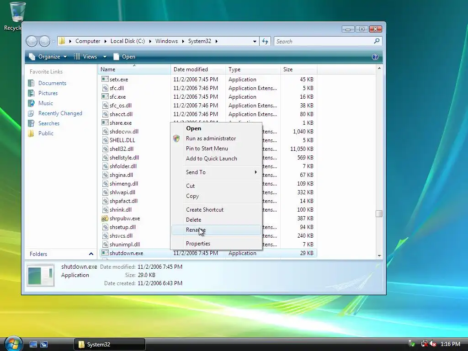
Task: Select the share.exe file icon
Action: (x=105, y=122)
